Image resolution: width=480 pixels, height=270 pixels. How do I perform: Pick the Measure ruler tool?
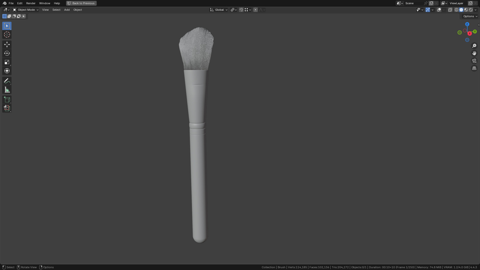[7, 89]
